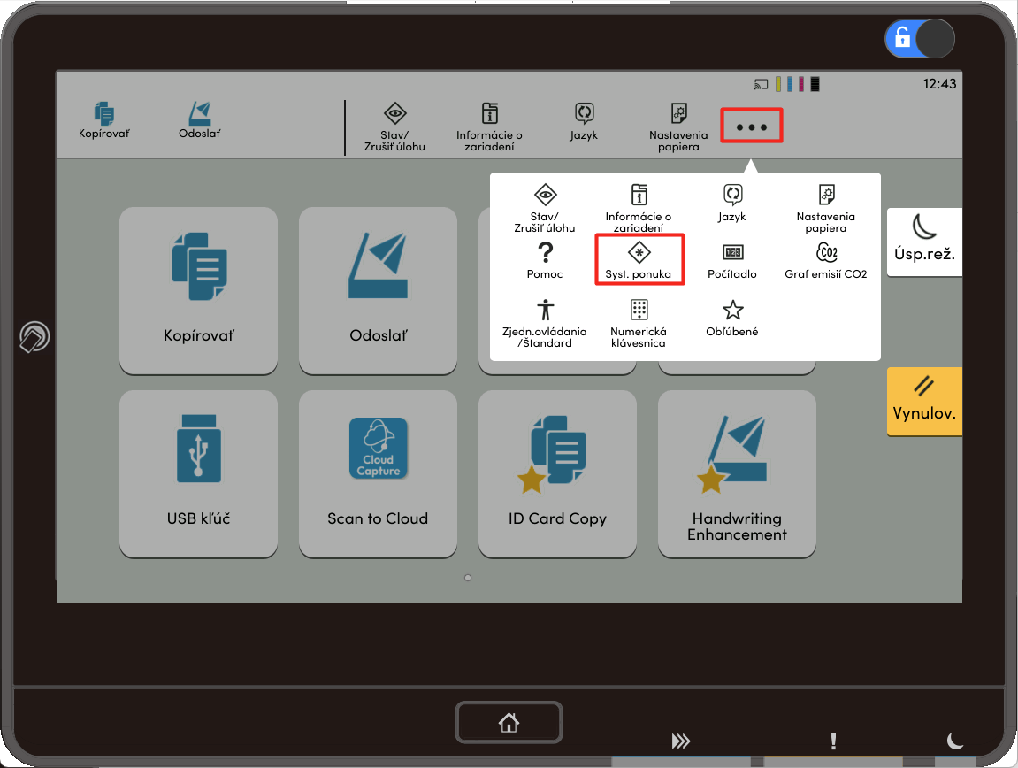Viewport: 1018px width, 768px height.
Task: Toggle the lock switch at top right
Action: coord(920,39)
